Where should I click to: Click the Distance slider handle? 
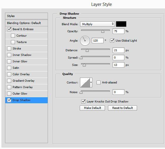87,50
